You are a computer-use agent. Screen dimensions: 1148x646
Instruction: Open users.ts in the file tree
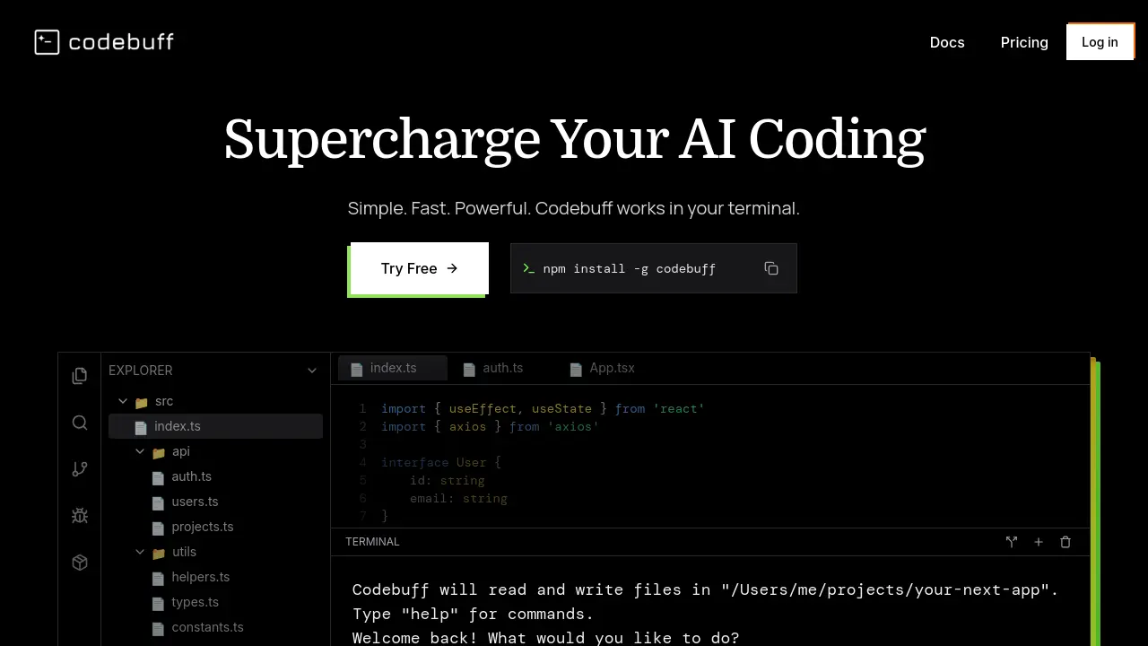click(195, 502)
